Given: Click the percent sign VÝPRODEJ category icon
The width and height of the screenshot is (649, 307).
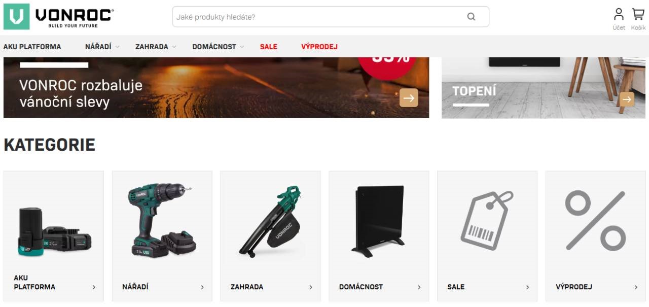Looking at the screenshot, I should (595, 220).
